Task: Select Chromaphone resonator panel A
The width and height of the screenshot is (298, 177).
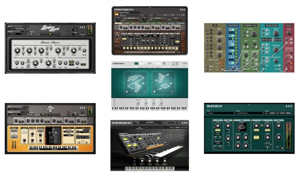Action: (x=136, y=83)
